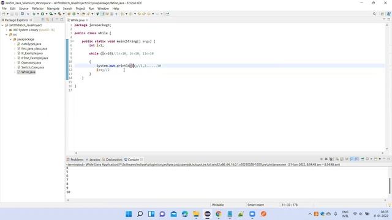Collapse the src folder node

click(x=7, y=35)
